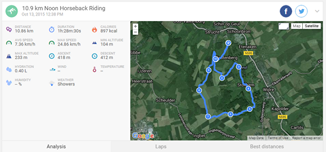Switch map to Map view

click(297, 26)
